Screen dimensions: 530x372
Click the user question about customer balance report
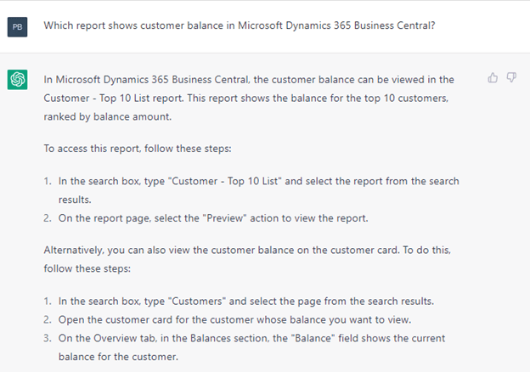pyautogui.click(x=240, y=25)
